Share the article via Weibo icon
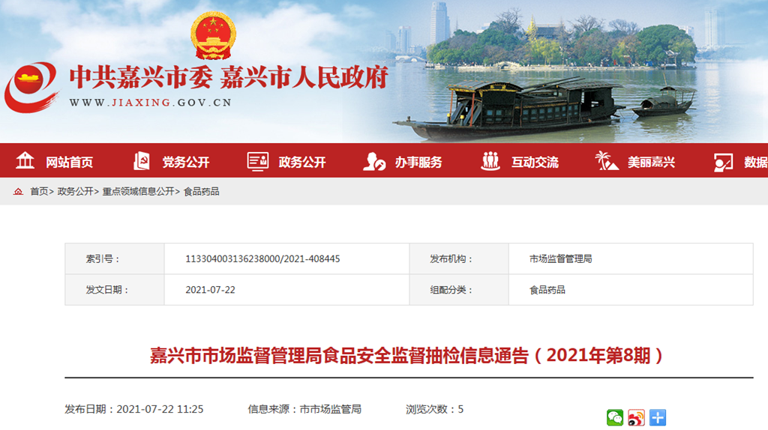 (636, 417)
